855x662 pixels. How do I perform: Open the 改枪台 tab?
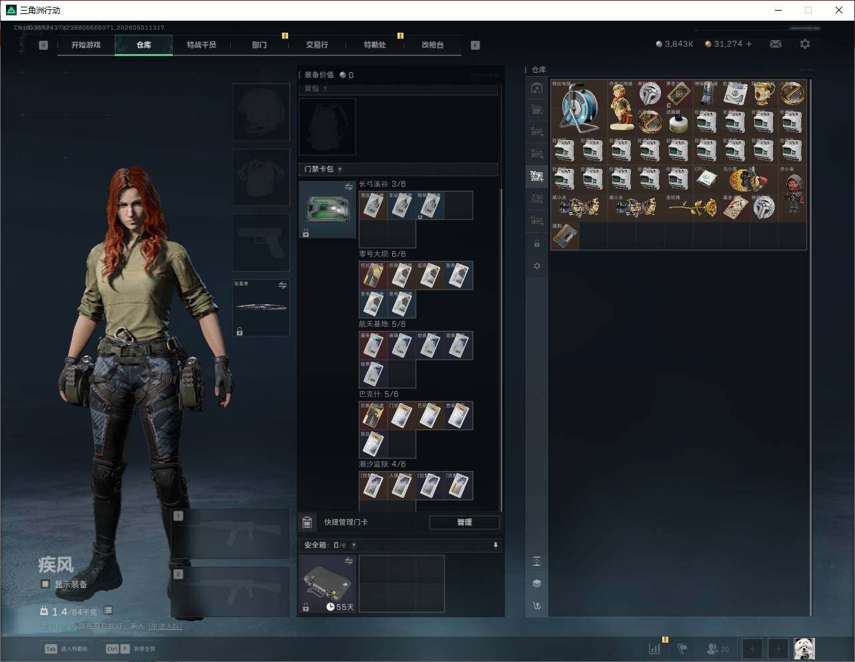tap(432, 45)
